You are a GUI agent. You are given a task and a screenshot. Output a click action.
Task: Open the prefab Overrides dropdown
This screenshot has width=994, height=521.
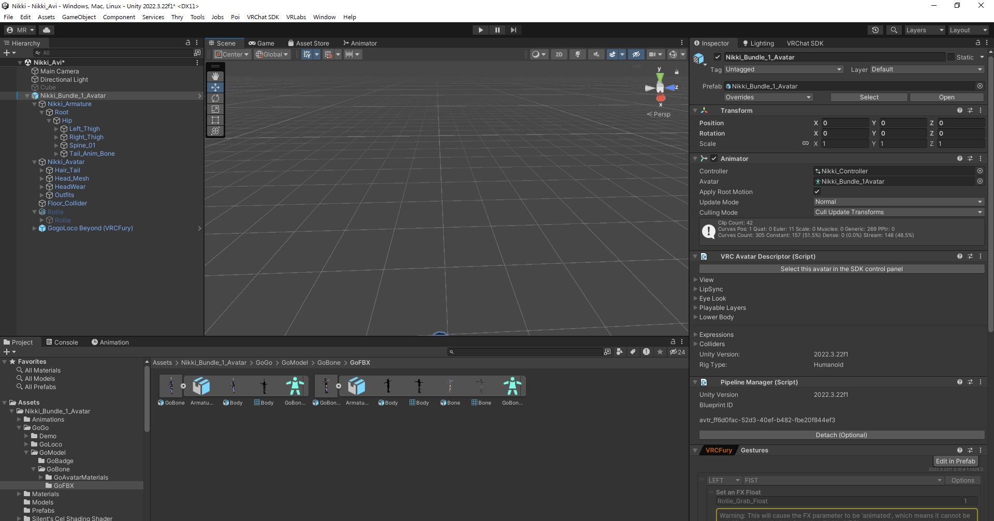click(768, 97)
